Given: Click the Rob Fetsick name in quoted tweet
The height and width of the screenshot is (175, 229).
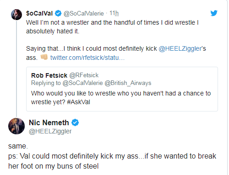Looking at the screenshot, I should 49,75.
